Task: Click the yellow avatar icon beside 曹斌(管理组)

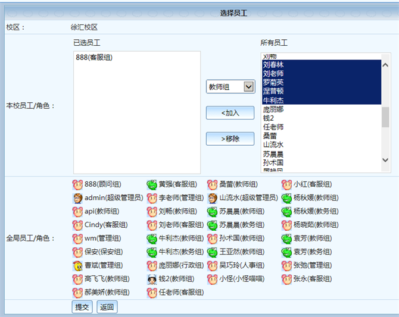Action: tap(77, 265)
